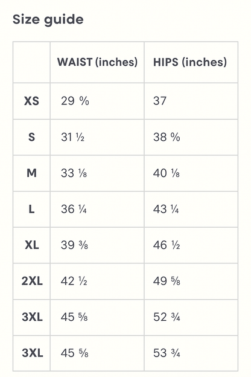Viewport: 251px width, 377px height.
Task: Click the S size row label
Action: 31,137
